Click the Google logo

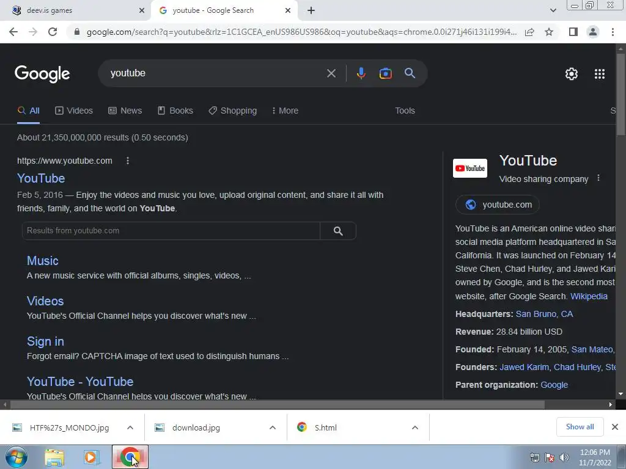click(42, 74)
